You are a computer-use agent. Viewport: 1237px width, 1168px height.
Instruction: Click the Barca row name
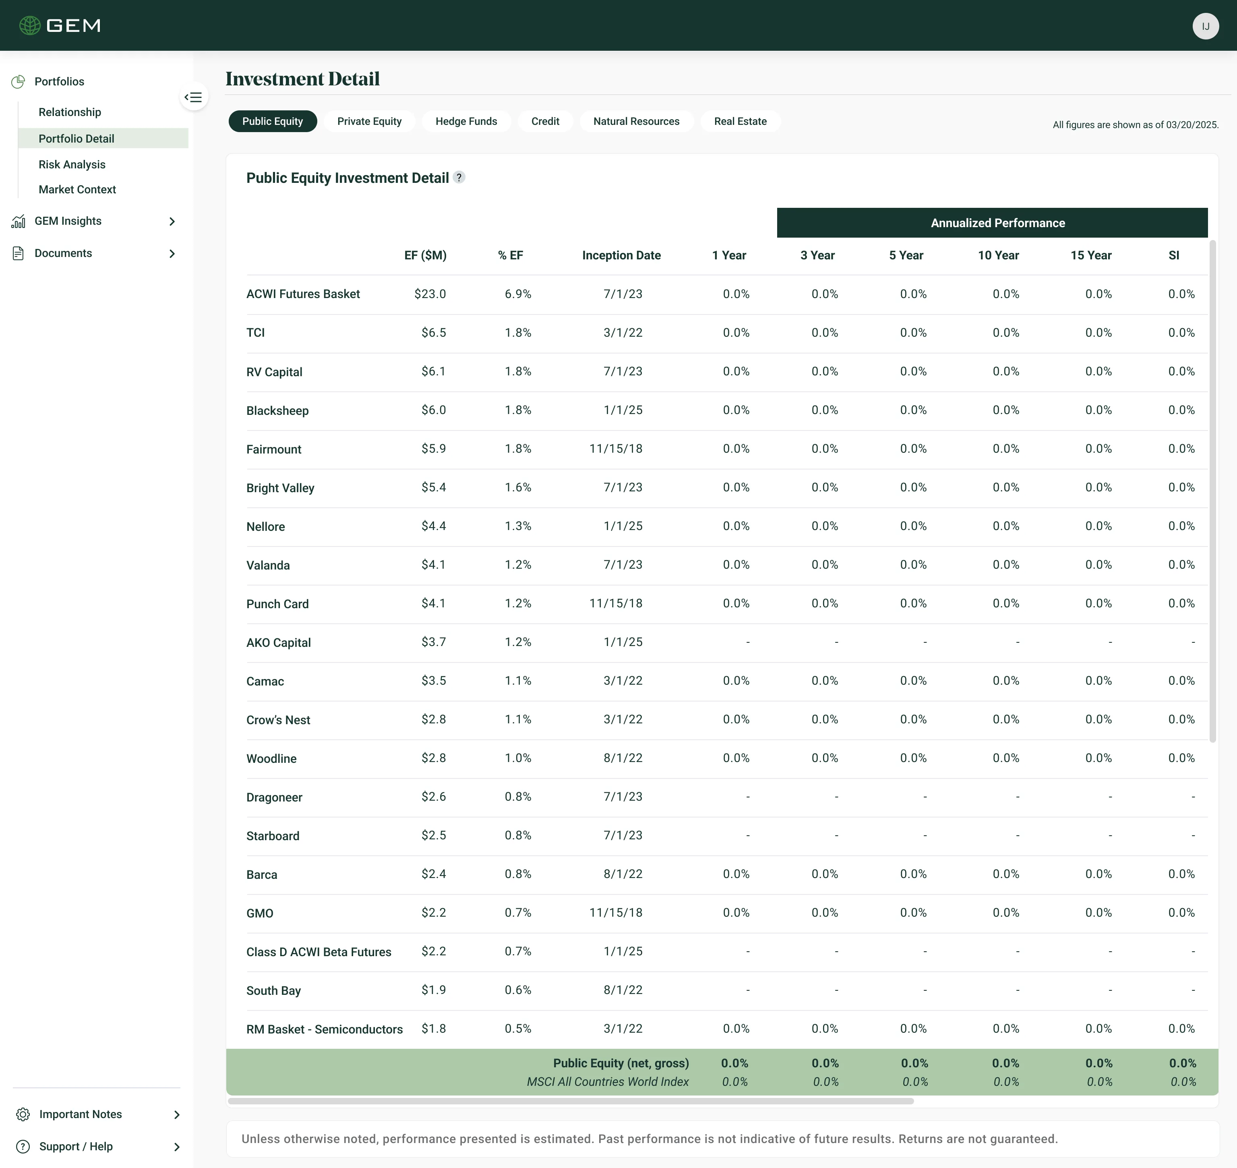tap(261, 874)
